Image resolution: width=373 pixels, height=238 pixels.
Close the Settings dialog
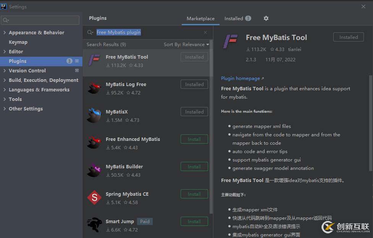click(363, 6)
